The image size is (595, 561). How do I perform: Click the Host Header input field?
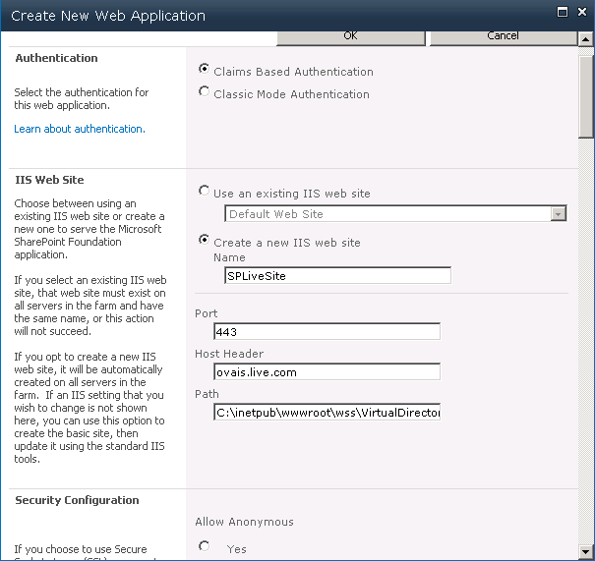pyautogui.click(x=327, y=372)
